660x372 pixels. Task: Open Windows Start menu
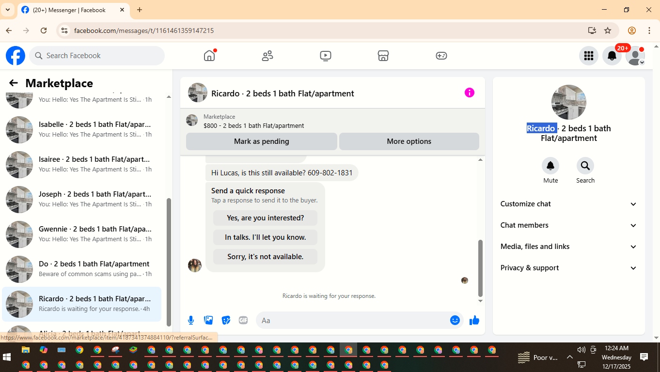(x=7, y=357)
